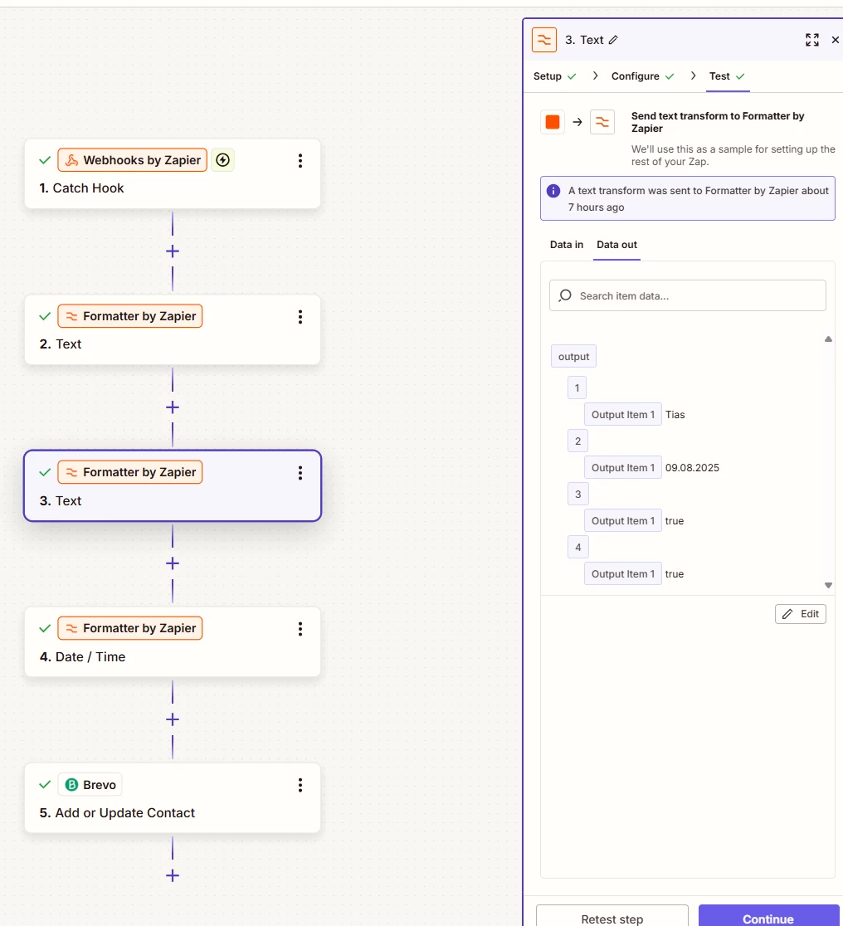This screenshot has height=926, width=843.
Task: Select Output Item 1 with value 09.08.2025
Action: coord(622,468)
